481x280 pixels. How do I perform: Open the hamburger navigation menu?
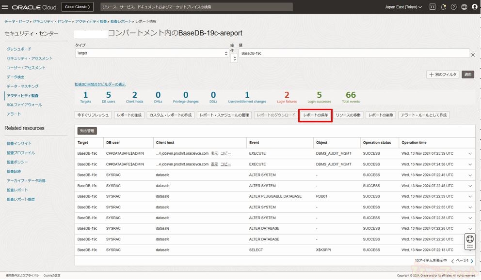5,7
